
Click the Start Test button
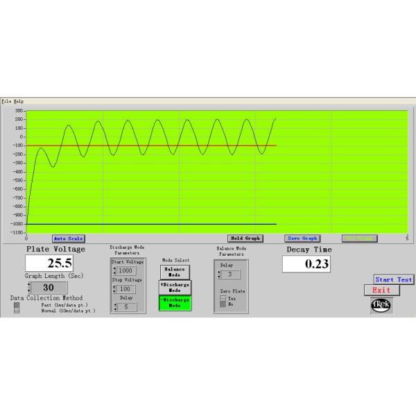click(394, 279)
